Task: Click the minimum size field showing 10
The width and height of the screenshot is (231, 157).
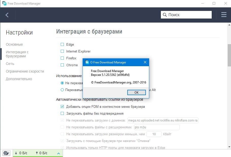Action: (x=154, y=134)
